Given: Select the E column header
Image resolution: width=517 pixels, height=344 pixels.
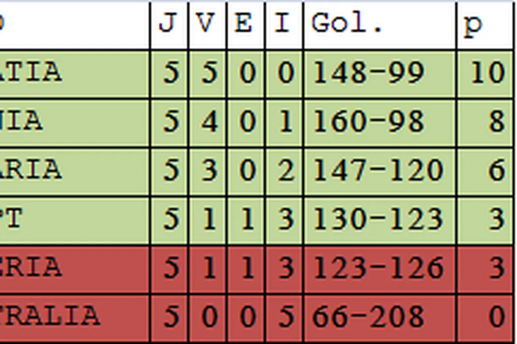Looking at the screenshot, I should pos(246,25).
